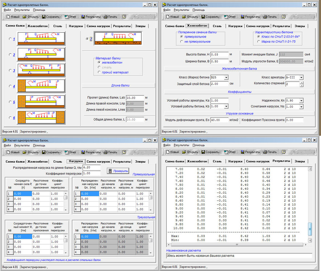
Task: Click Печать in the window showing the results table
Action: pos(270,152)
